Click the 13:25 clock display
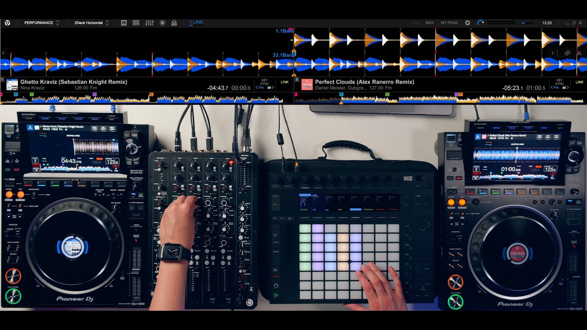 (x=547, y=22)
